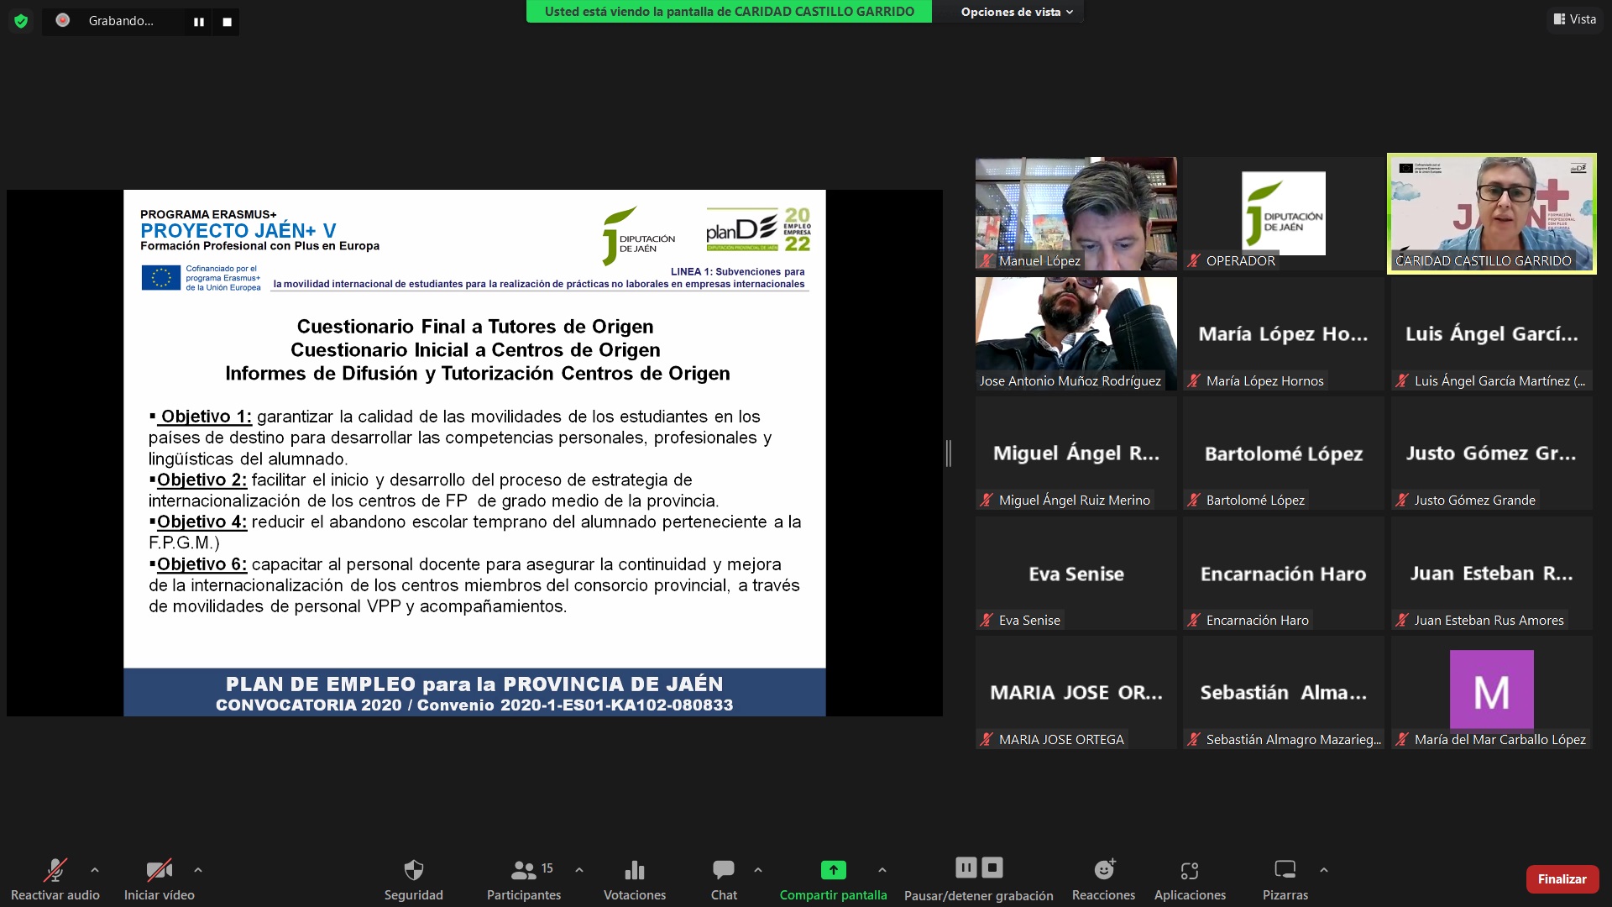Open the Vista layout menu
The width and height of the screenshot is (1612, 907).
pos(1574,19)
